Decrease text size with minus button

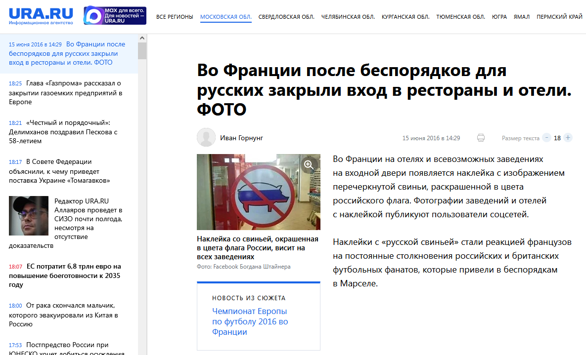tap(546, 138)
